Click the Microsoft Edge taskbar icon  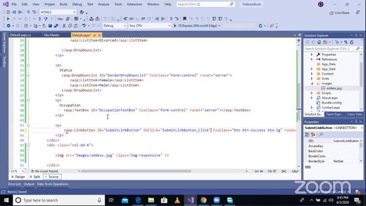coord(138,200)
